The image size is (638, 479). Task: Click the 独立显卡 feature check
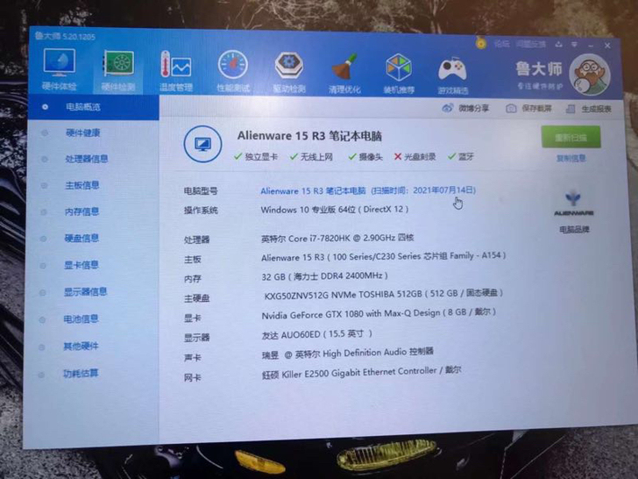(256, 156)
